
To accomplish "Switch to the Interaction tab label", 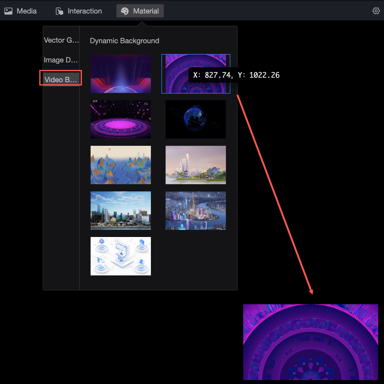I will point(85,11).
